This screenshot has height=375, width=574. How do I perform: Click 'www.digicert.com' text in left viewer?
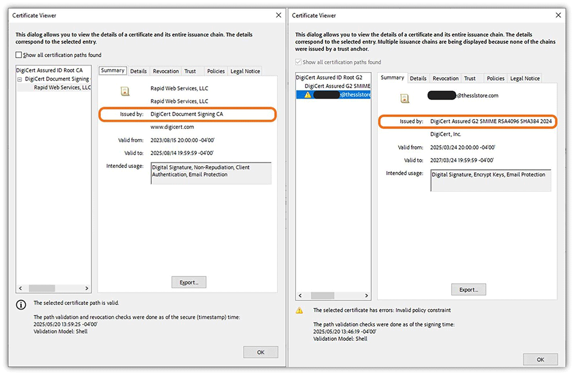click(172, 127)
